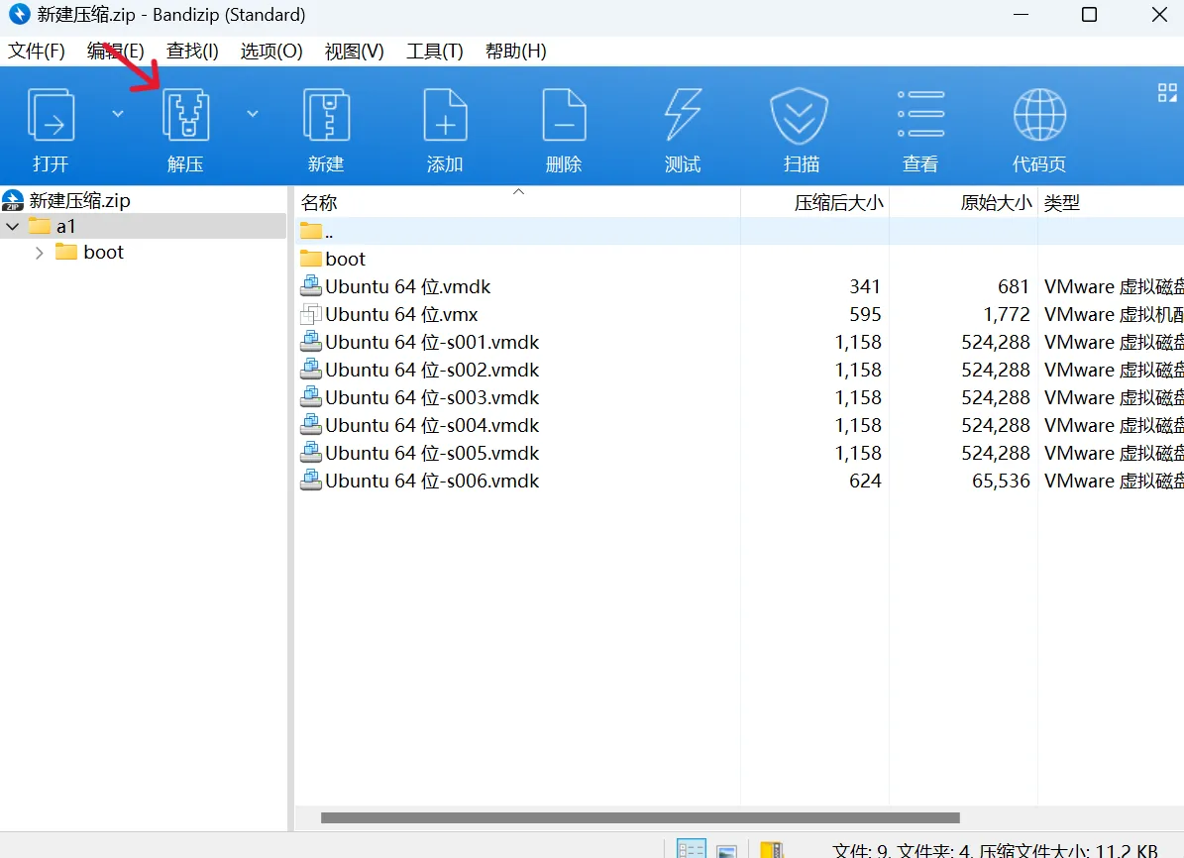Click the Extract (解压) toolbar icon
Image resolution: width=1184 pixels, height=858 pixels.
(x=185, y=115)
